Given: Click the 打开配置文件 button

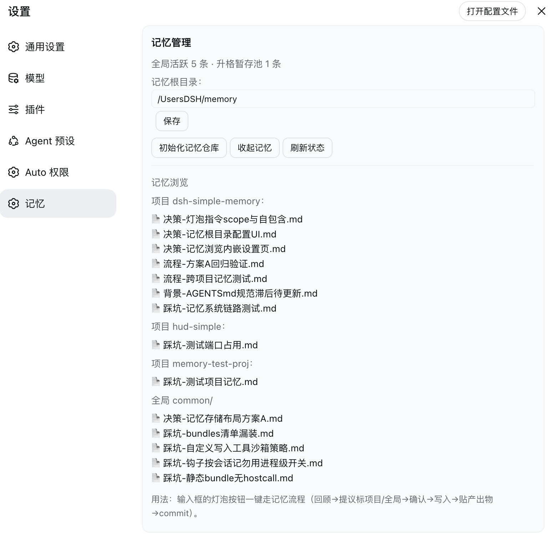Looking at the screenshot, I should tap(492, 11).
